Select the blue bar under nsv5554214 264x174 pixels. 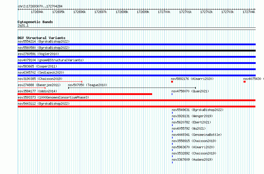136,44
